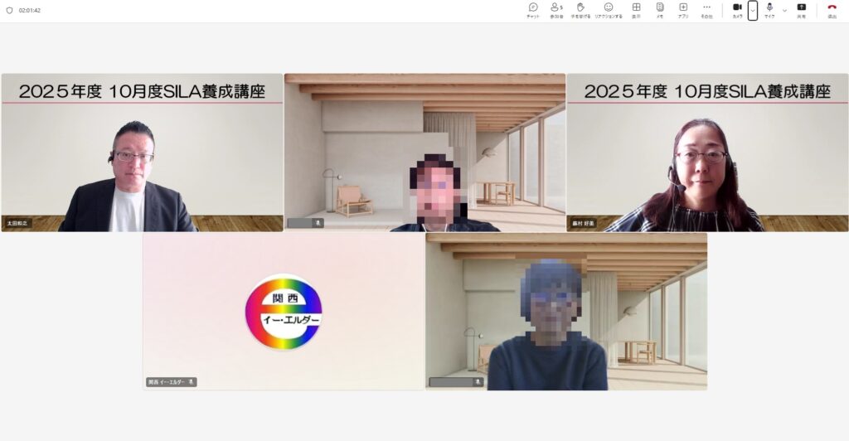This screenshot has width=849, height=441.
Task: Open meeting notes (メモ)
Action: click(659, 10)
